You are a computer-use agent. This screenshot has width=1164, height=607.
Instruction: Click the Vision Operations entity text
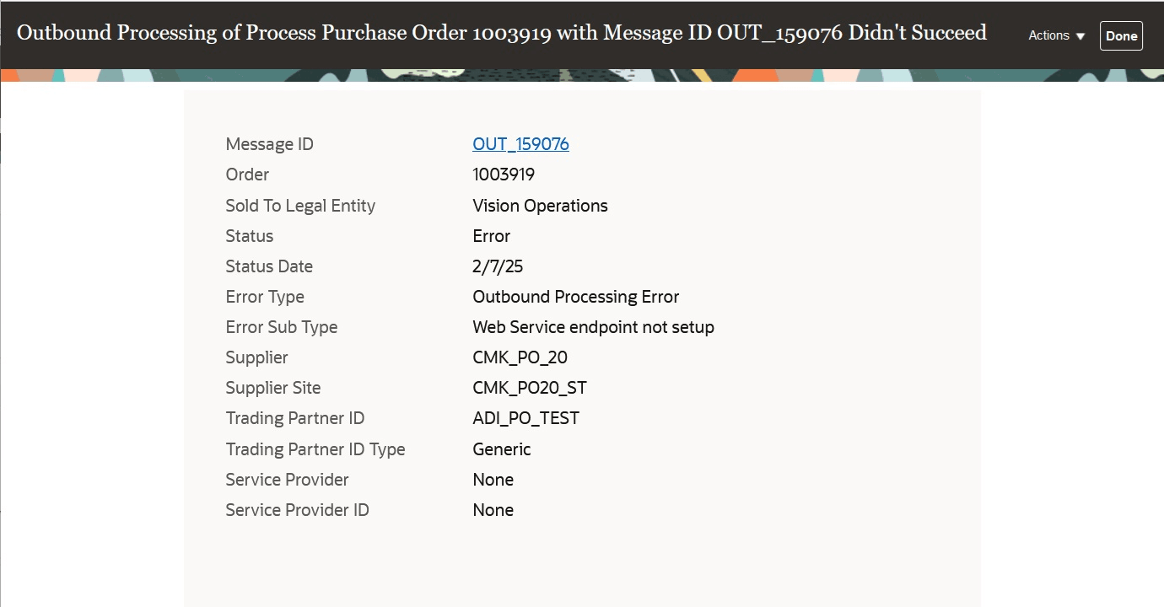pyautogui.click(x=539, y=205)
